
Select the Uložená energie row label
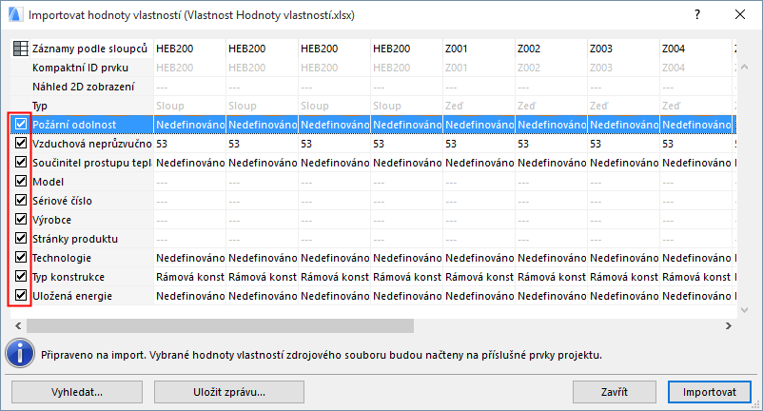tap(72, 296)
